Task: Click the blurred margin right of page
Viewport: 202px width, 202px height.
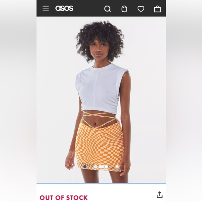Action: [184, 101]
